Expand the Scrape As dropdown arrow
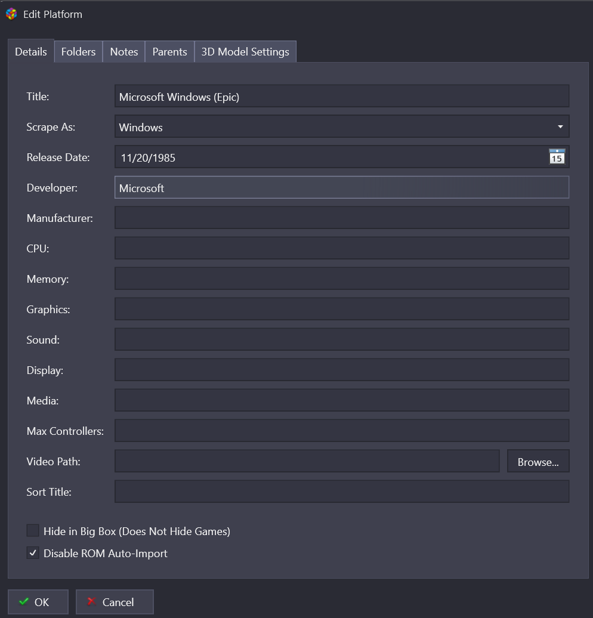593x618 pixels. click(x=560, y=127)
